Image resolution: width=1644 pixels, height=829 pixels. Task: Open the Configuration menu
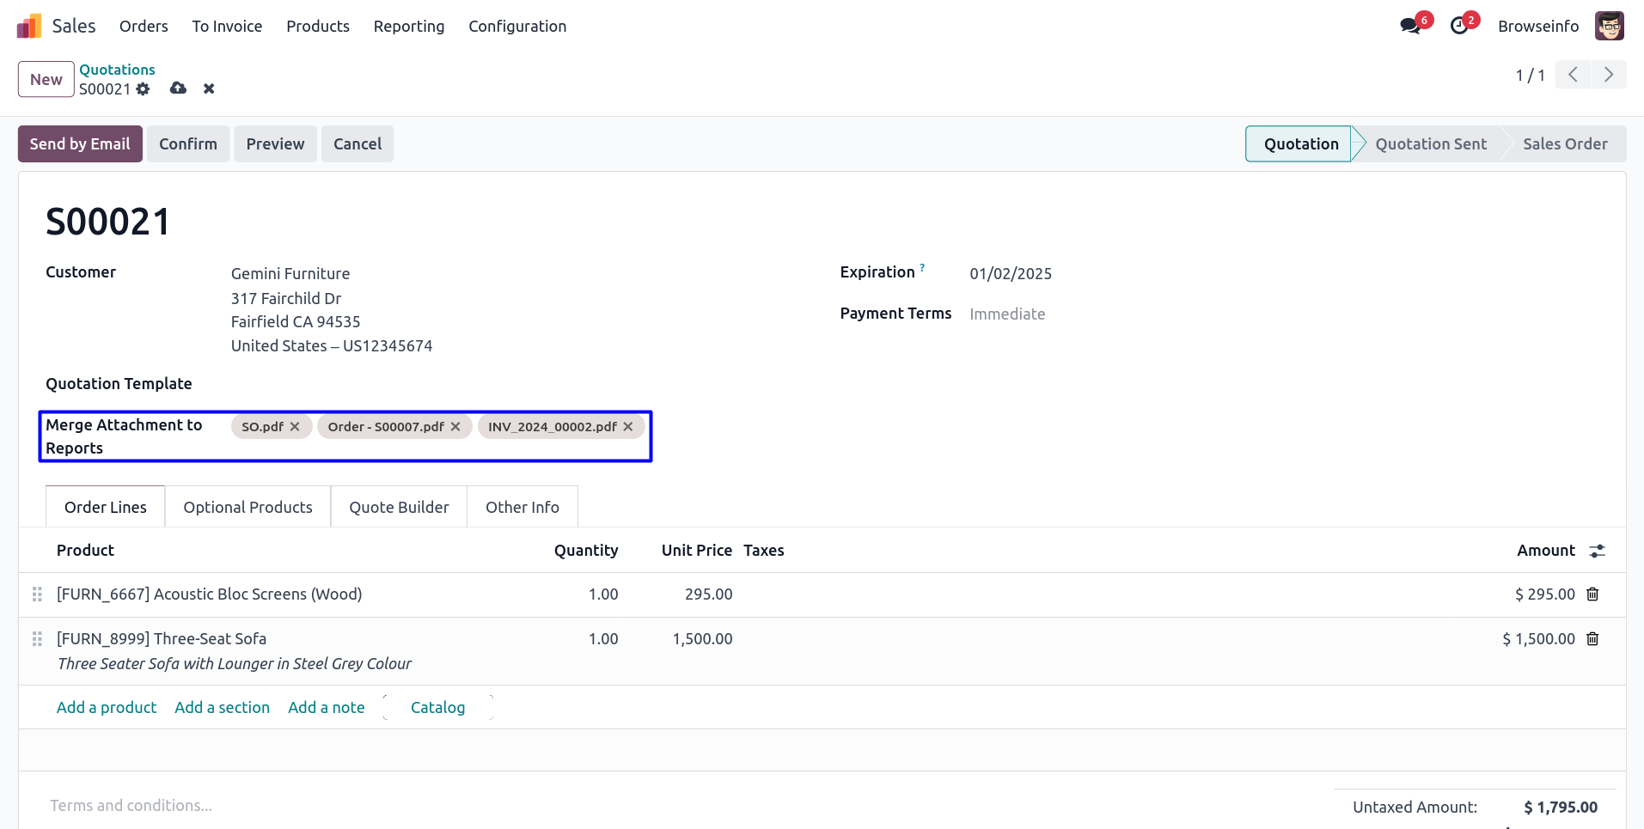point(517,27)
